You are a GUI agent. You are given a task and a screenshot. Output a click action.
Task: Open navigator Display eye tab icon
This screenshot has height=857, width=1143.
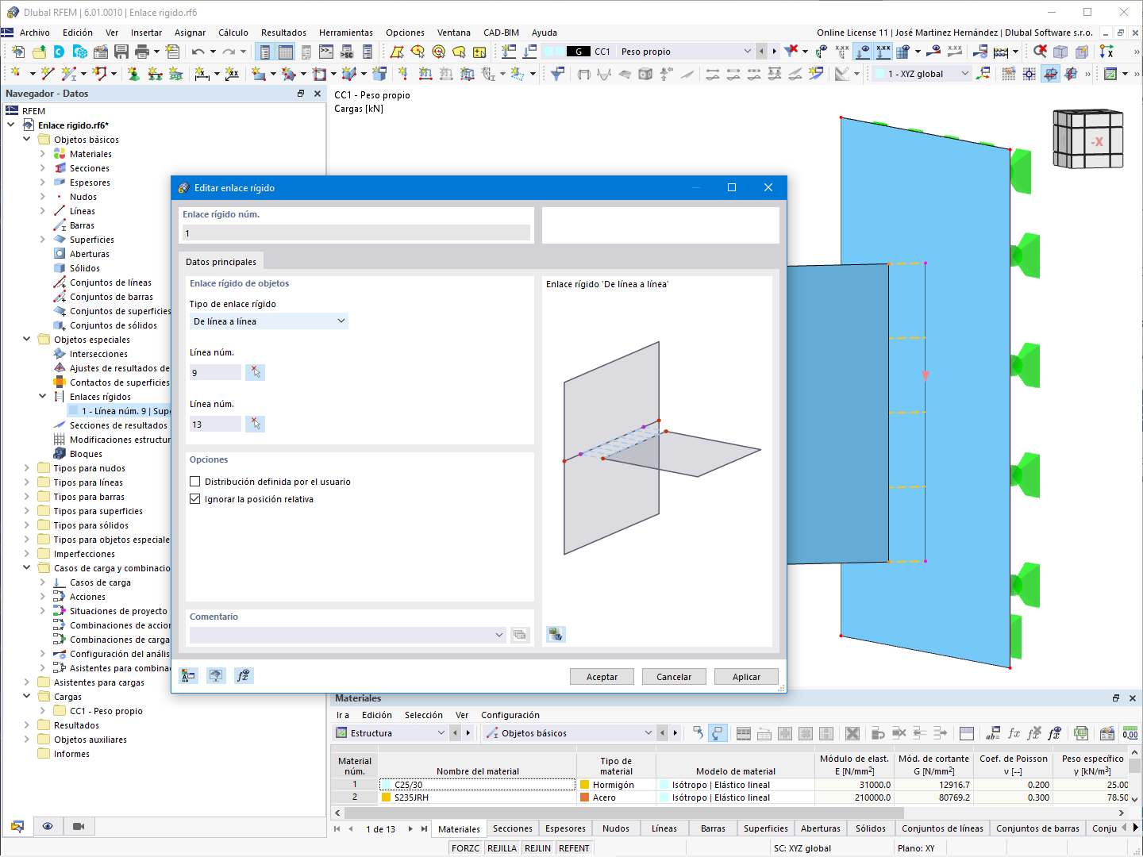(x=48, y=826)
